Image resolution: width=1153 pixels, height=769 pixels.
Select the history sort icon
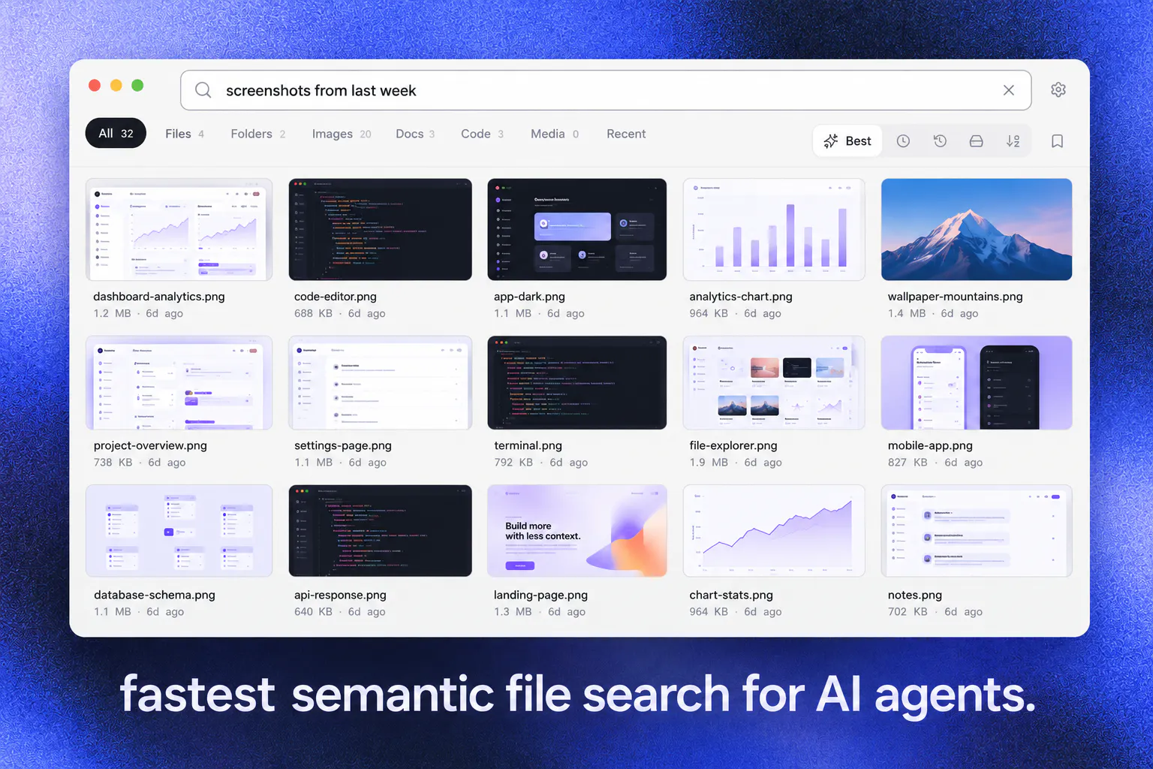(940, 141)
